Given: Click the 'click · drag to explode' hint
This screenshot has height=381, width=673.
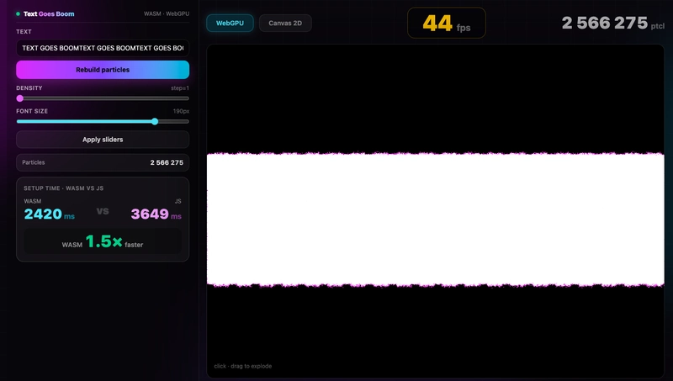Looking at the screenshot, I should click(x=243, y=366).
